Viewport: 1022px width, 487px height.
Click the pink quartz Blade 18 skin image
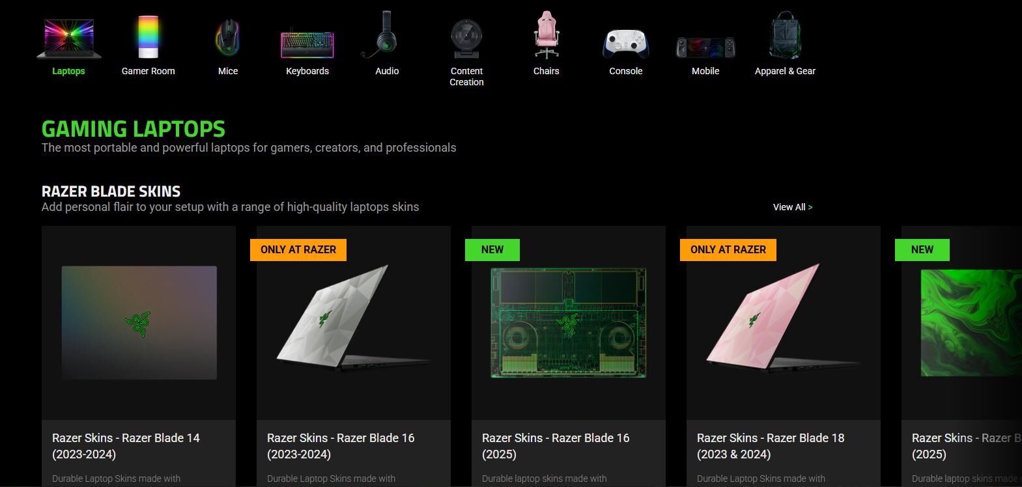783,322
